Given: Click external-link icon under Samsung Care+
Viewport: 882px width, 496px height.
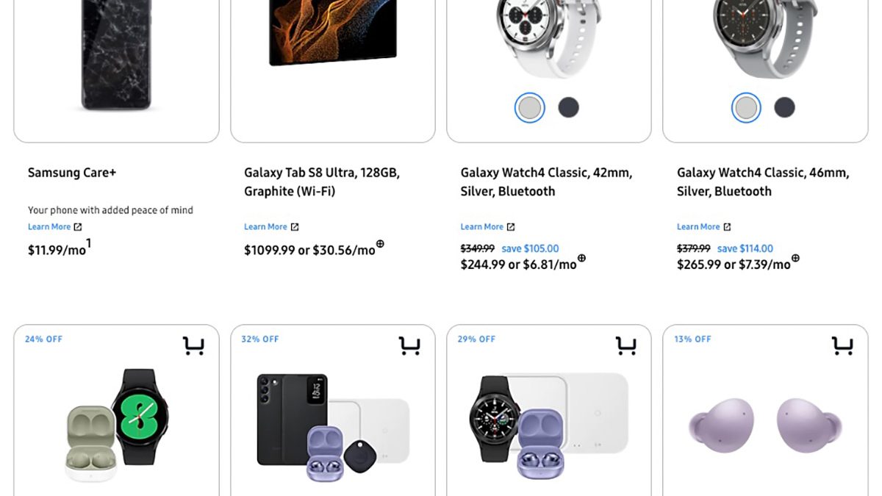Looking at the screenshot, I should pos(78,227).
